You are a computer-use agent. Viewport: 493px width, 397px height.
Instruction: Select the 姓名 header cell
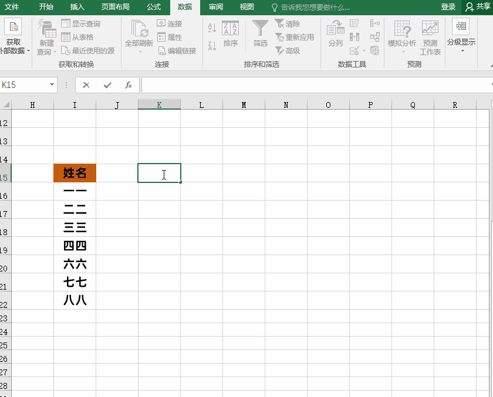(75, 173)
